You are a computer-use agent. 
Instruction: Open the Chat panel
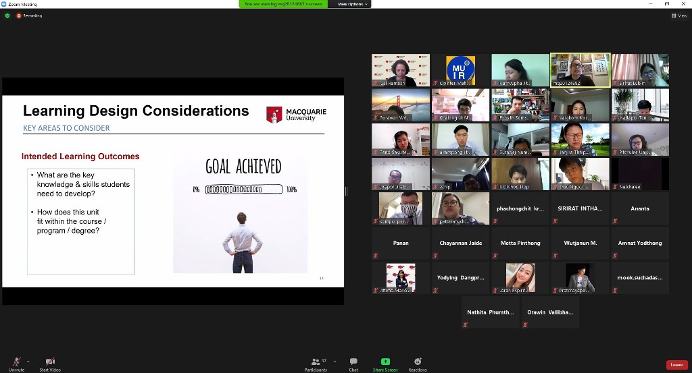[x=353, y=364]
